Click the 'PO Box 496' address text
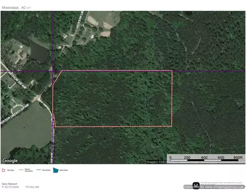Viewport: 246px width, 190px height. point(32,187)
